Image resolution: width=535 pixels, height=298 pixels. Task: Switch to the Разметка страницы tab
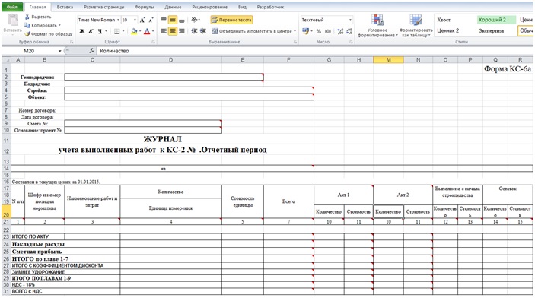click(104, 7)
